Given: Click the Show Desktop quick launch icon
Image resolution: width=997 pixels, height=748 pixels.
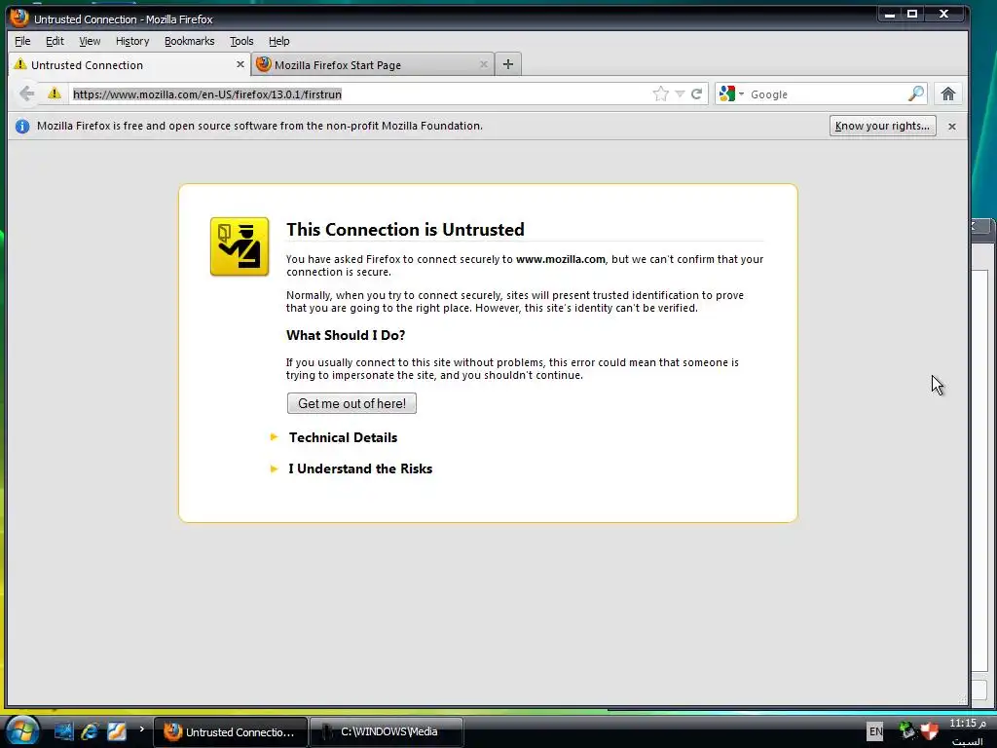Looking at the screenshot, I should coord(63,731).
